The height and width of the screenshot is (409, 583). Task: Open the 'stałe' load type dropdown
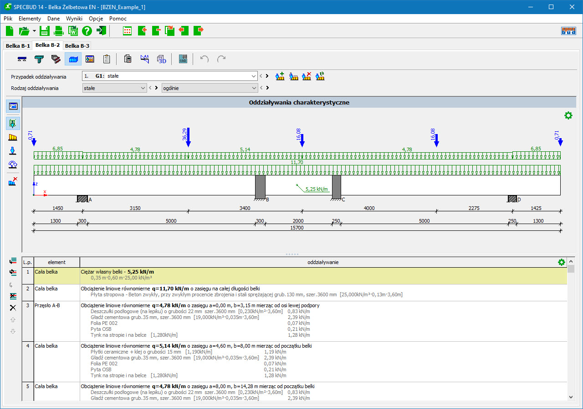pyautogui.click(x=143, y=88)
